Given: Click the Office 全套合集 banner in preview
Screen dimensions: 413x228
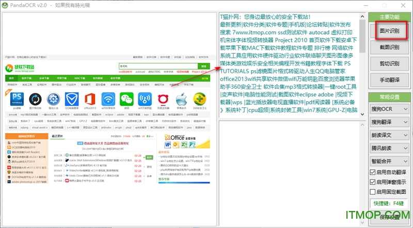Looking at the screenshot, I should pos(184,141).
